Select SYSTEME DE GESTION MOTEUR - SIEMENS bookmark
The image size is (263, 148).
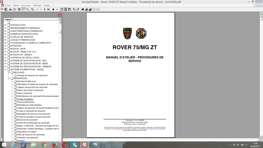31,67
